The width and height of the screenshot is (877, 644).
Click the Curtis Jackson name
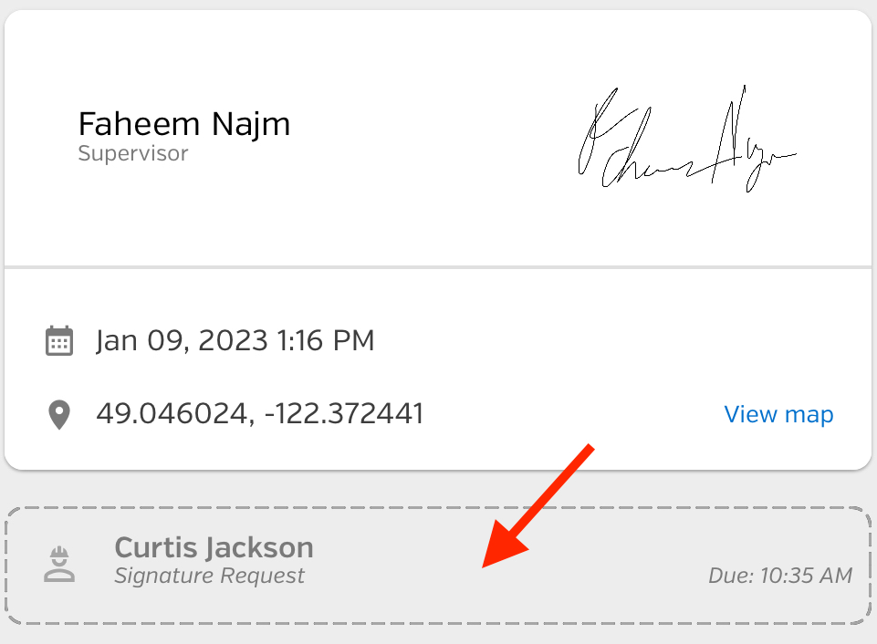pyautogui.click(x=214, y=547)
